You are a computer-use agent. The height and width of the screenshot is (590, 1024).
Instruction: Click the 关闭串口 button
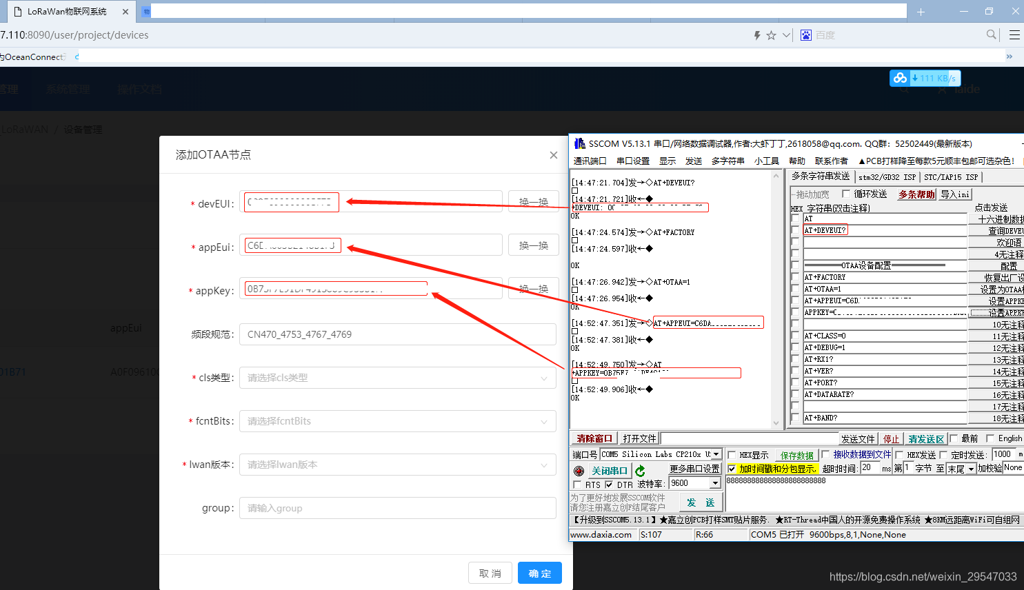[610, 471]
